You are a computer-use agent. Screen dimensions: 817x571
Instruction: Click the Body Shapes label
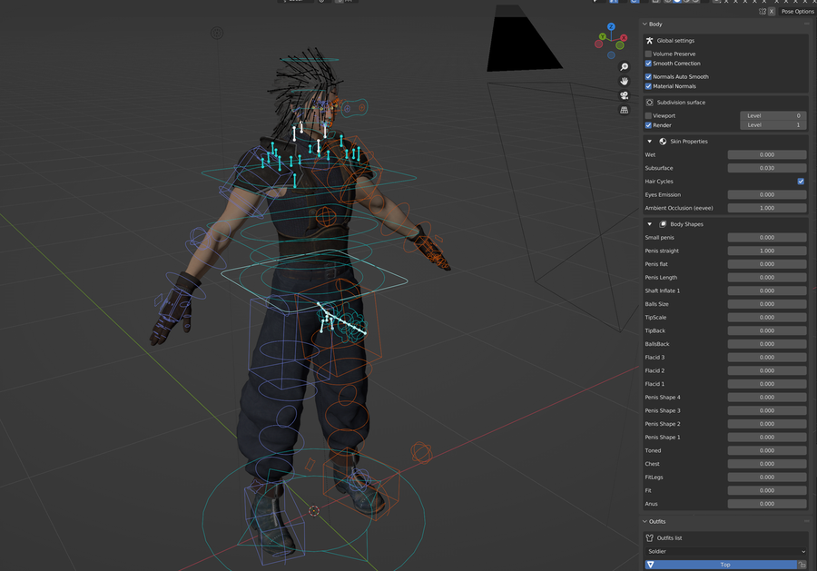coord(687,224)
